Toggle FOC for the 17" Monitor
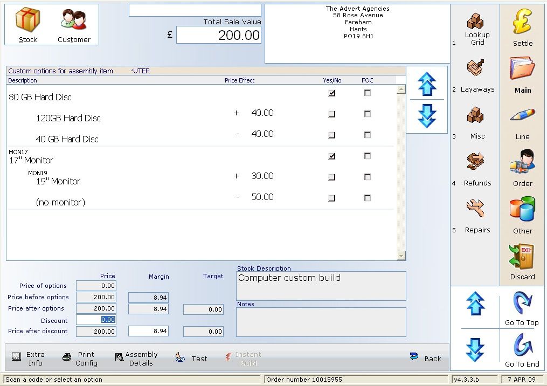547x386 pixels. click(x=368, y=155)
